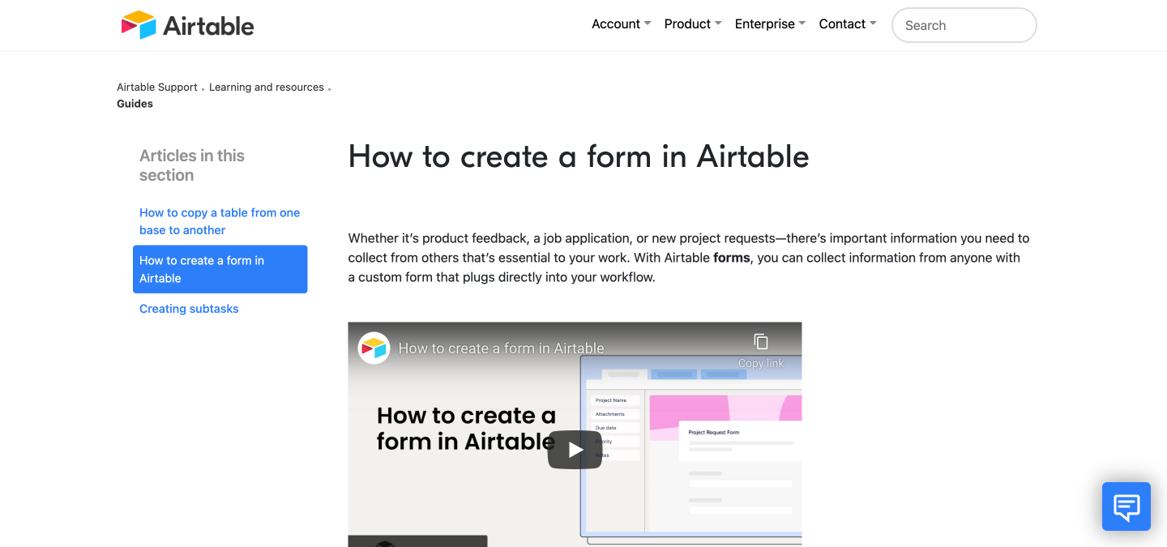The image size is (1167, 547).
Task: Open the Product dropdown menu
Action: tap(693, 24)
